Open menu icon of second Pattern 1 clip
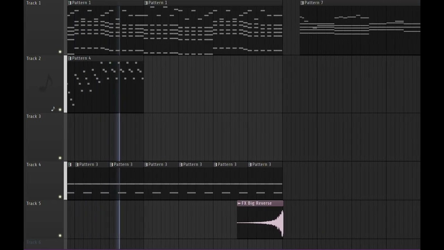 pyautogui.click(x=146, y=3)
